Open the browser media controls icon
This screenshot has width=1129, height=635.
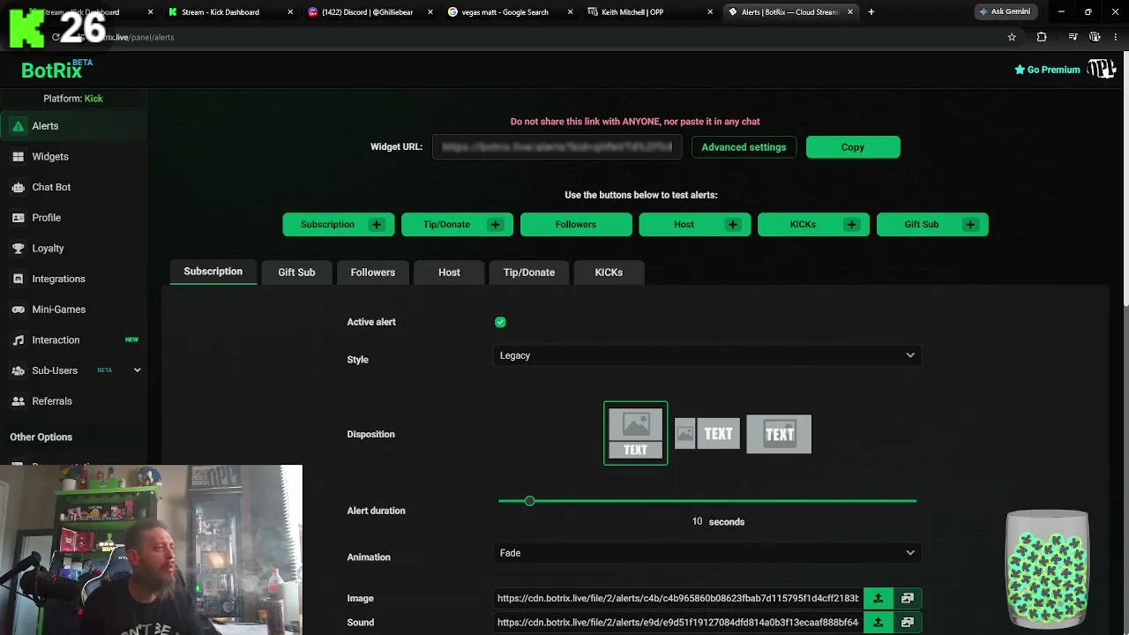tap(1073, 37)
